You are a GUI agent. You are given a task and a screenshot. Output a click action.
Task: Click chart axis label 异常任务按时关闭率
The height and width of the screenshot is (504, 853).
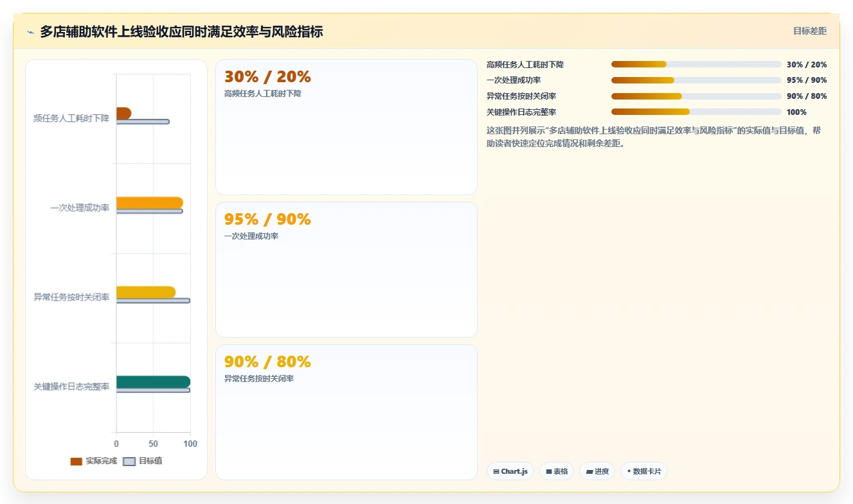click(71, 297)
